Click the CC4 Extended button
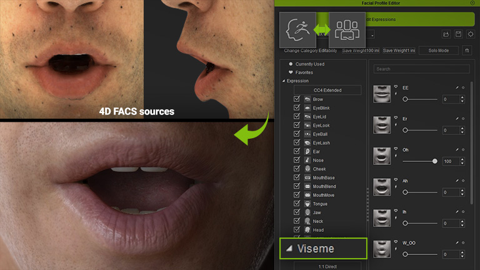This screenshot has height=270, width=480. [327, 90]
